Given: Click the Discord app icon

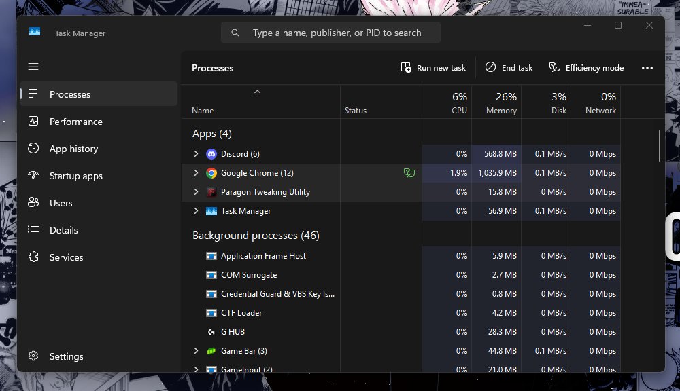Looking at the screenshot, I should (211, 154).
